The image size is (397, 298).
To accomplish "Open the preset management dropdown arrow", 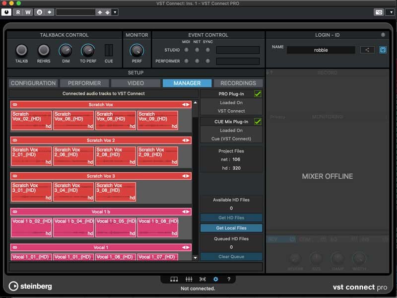I will point(115,12).
